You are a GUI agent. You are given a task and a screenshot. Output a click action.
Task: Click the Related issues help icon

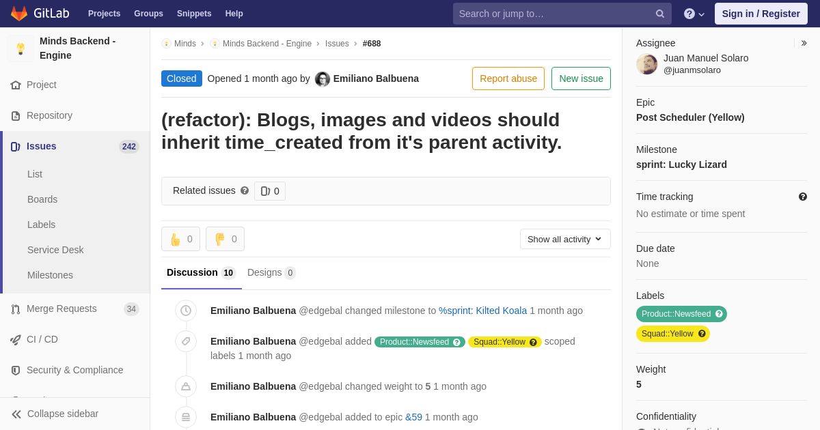[x=245, y=191]
